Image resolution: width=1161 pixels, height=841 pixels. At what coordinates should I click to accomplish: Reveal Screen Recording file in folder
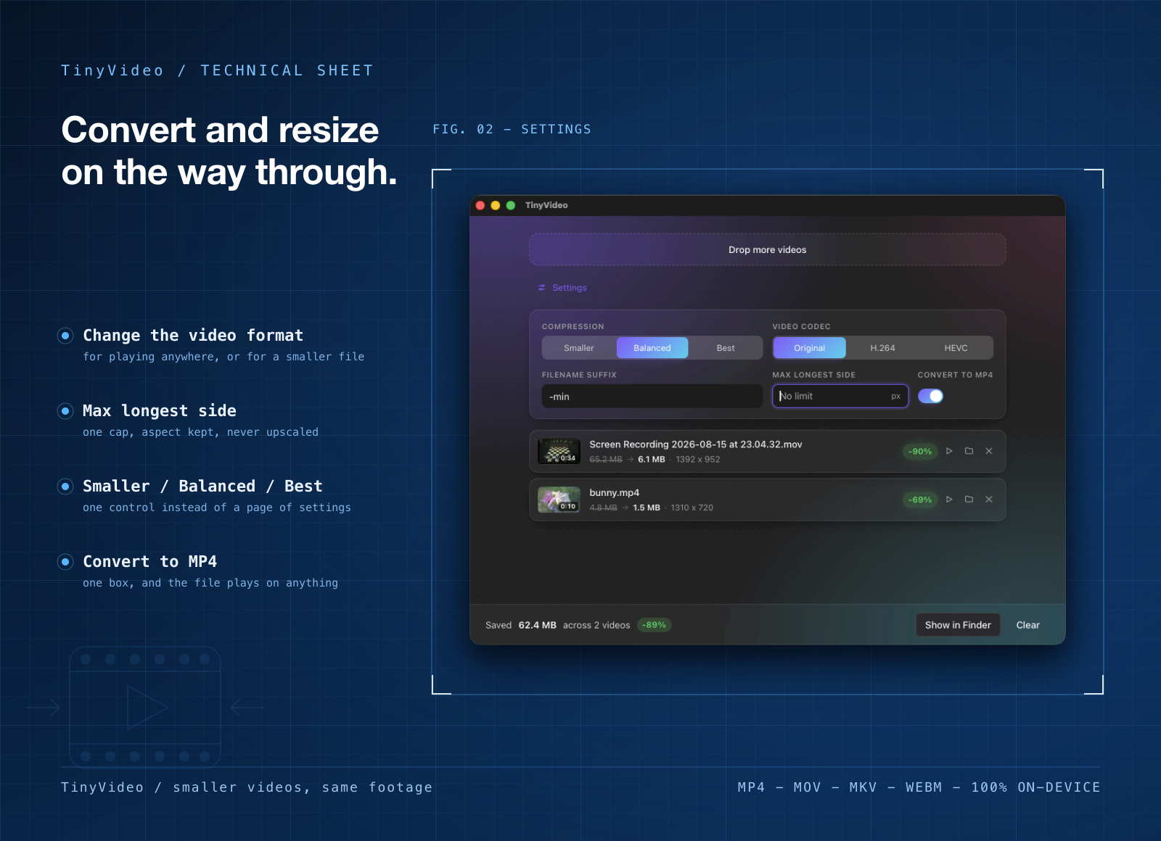(969, 451)
